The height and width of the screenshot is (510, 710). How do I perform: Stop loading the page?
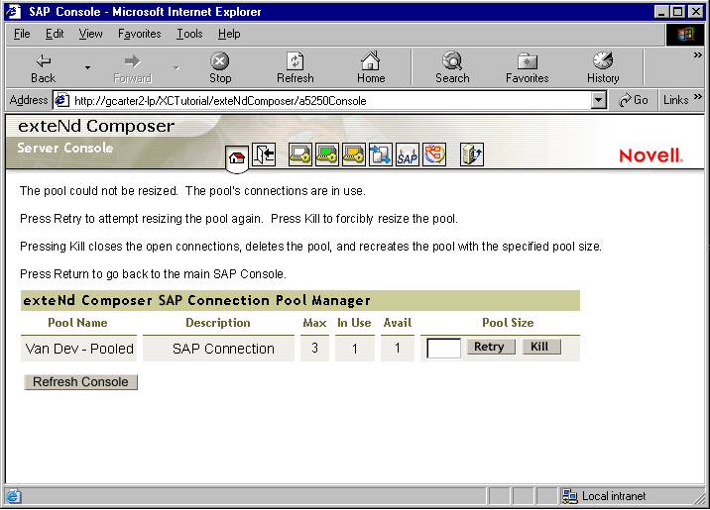pos(220,67)
